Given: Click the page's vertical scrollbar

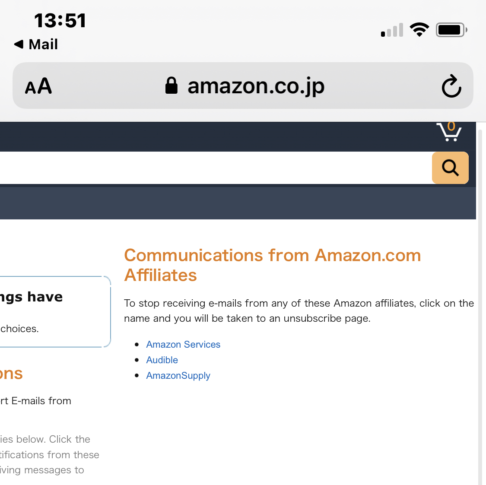Looking at the screenshot, I should point(480,302).
